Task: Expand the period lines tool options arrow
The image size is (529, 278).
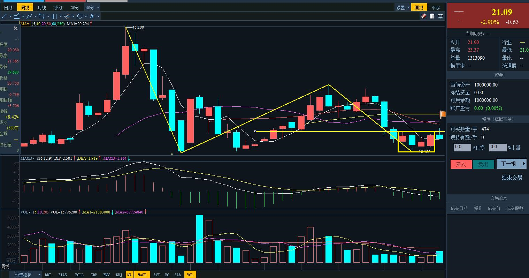Action: 61,16
